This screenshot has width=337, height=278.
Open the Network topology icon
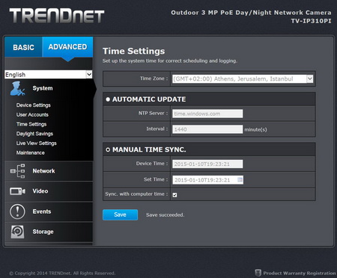coord(17,171)
